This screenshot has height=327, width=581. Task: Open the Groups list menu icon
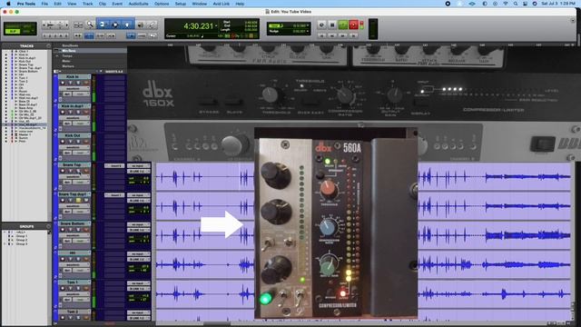coord(48,226)
